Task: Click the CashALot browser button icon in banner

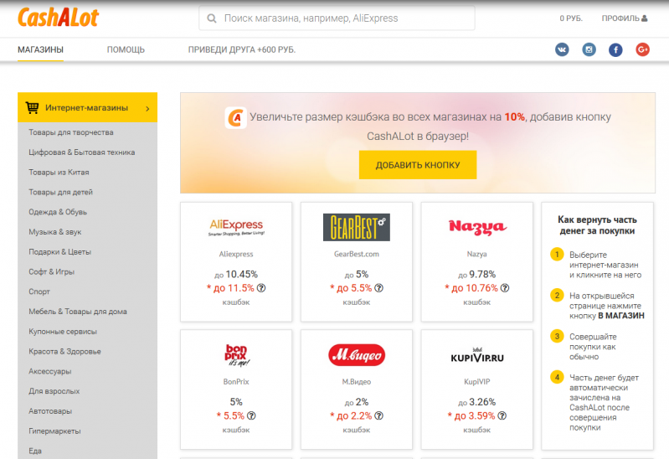Action: point(235,118)
